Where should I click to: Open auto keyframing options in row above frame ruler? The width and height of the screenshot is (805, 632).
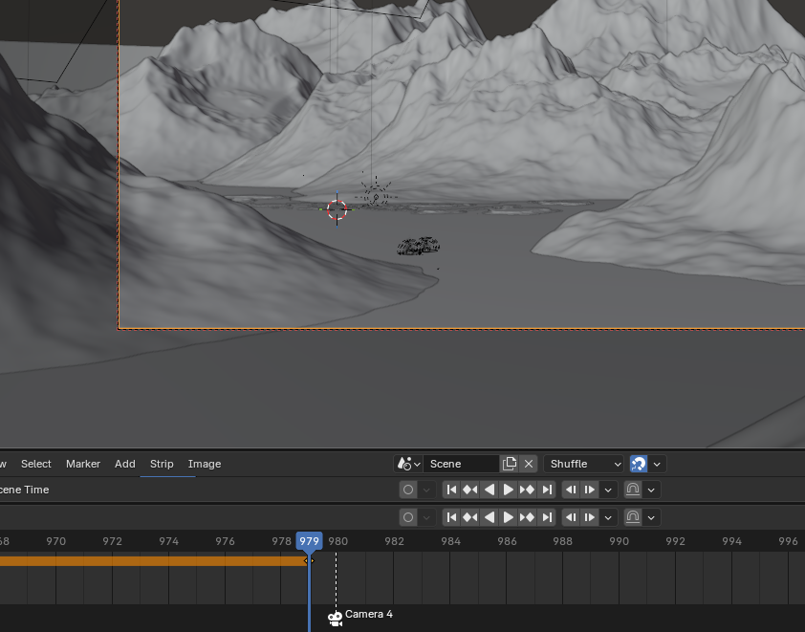point(426,517)
